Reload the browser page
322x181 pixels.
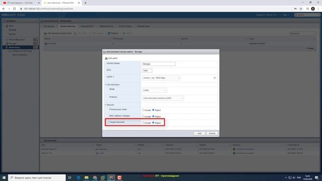point(15,9)
